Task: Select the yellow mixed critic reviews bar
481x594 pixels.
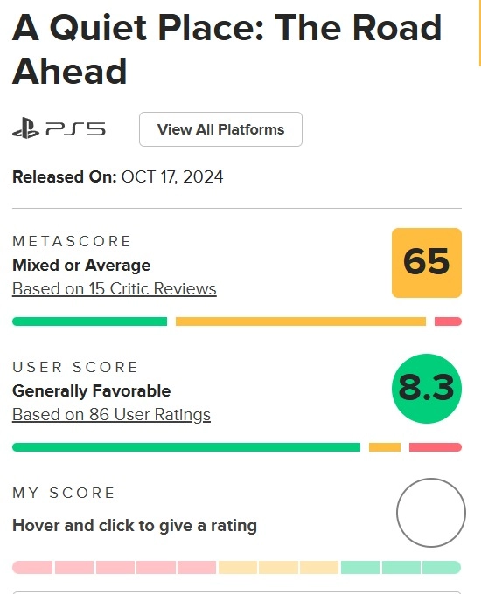Action: 301,321
